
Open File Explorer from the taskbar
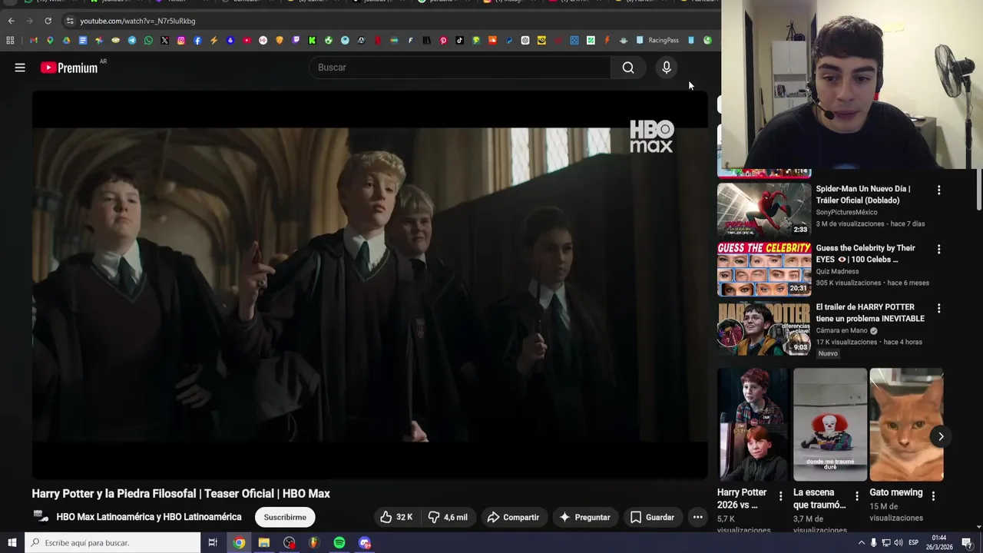pyautogui.click(x=263, y=542)
